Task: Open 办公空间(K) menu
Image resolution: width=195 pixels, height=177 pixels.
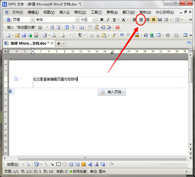Action: (x=165, y=12)
